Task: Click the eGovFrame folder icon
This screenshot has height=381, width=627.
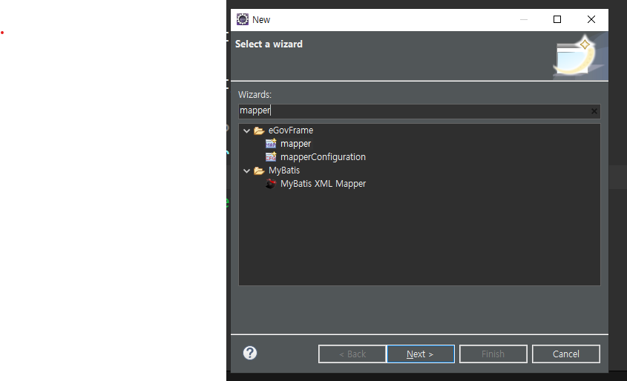Action: tap(259, 130)
